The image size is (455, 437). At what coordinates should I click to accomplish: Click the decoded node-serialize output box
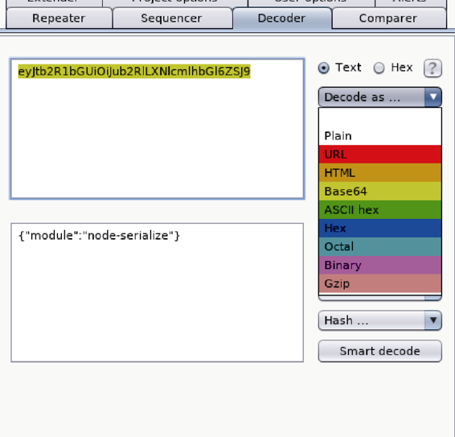coord(158,293)
